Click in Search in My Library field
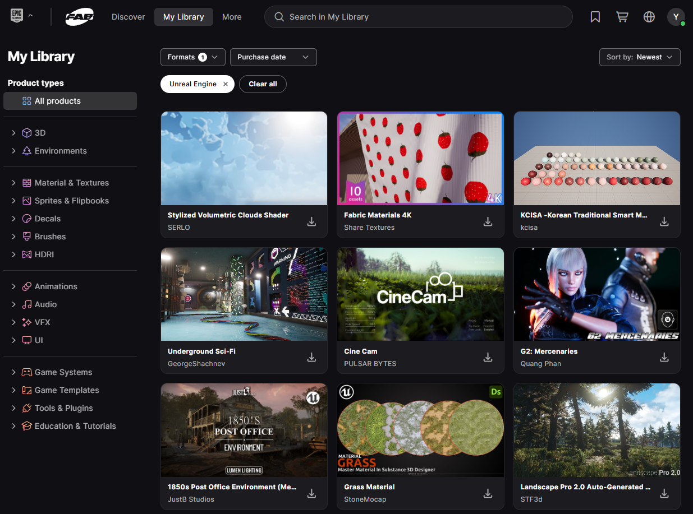 point(419,17)
